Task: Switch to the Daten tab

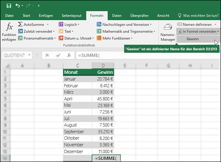Action: point(117,16)
